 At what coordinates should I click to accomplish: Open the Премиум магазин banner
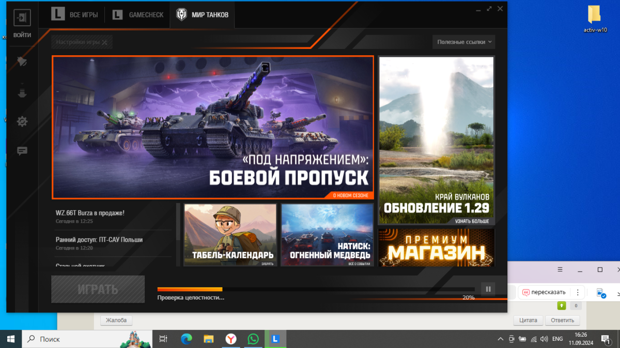click(436, 247)
